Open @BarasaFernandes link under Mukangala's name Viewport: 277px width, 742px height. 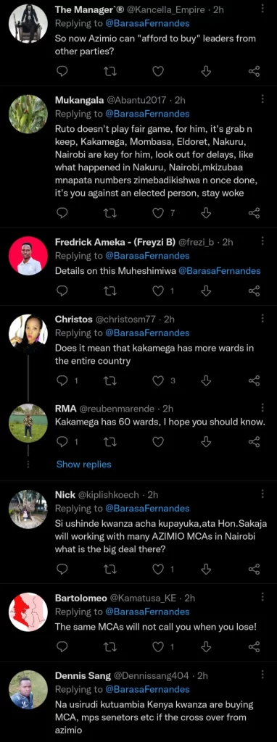click(147, 114)
